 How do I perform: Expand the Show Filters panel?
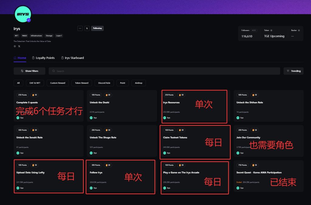coord(29,71)
